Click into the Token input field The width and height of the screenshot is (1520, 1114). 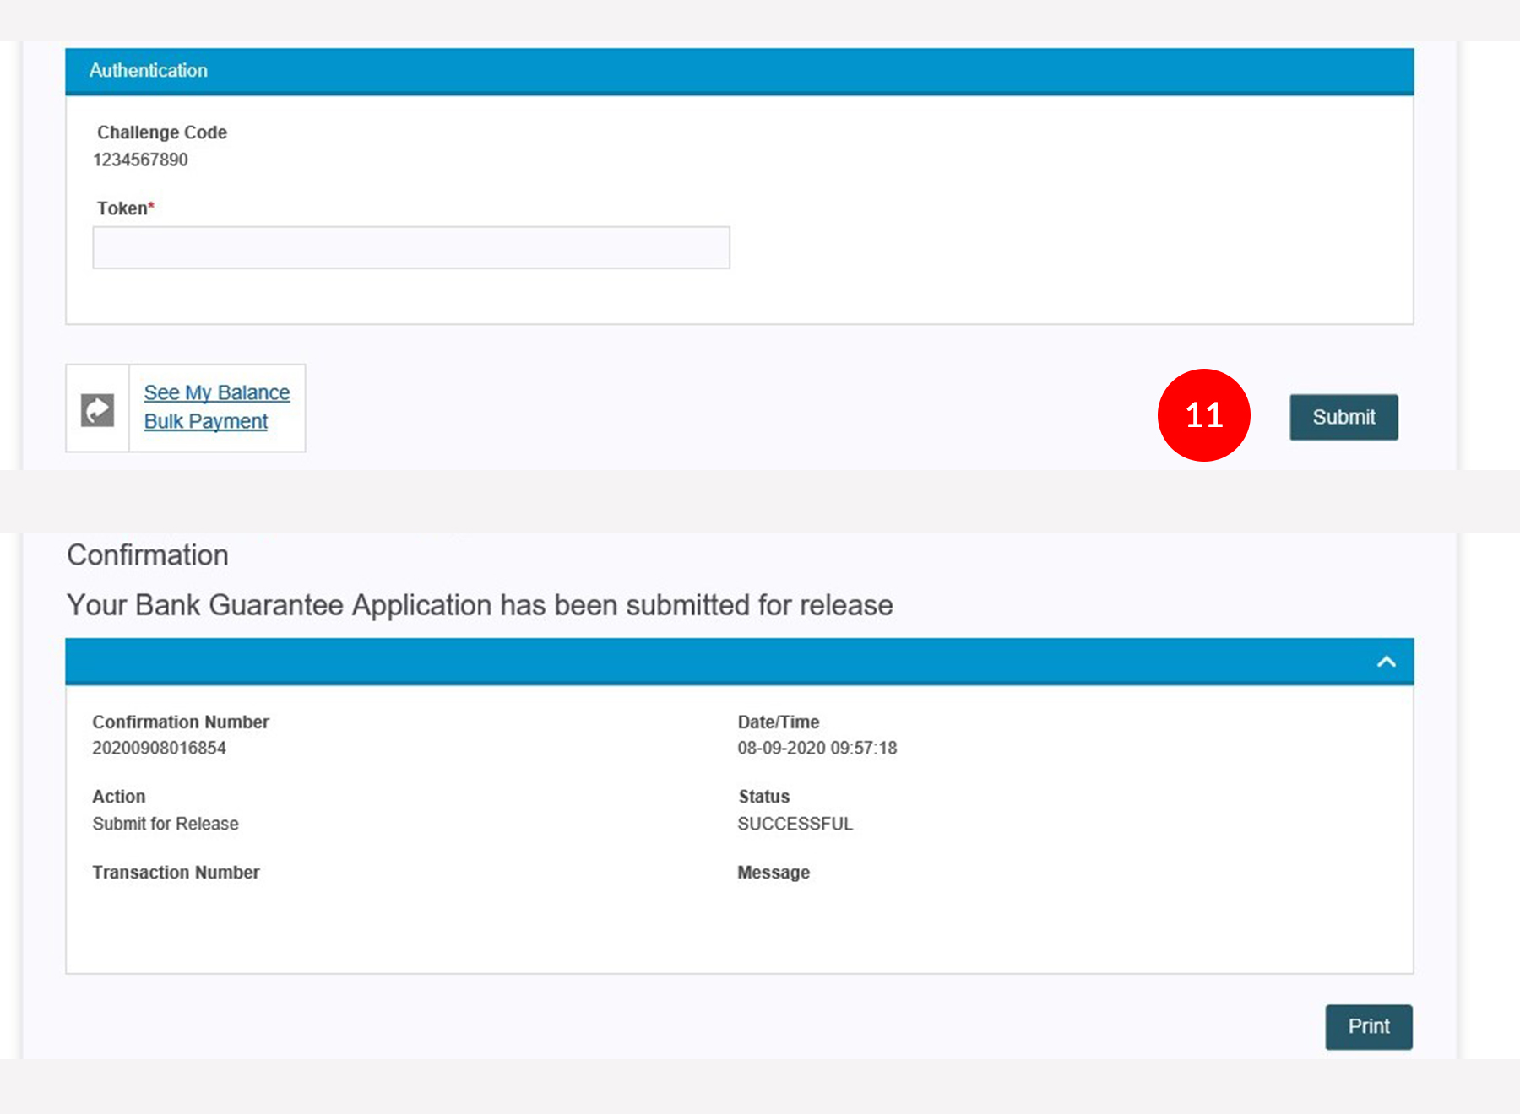[x=411, y=247]
